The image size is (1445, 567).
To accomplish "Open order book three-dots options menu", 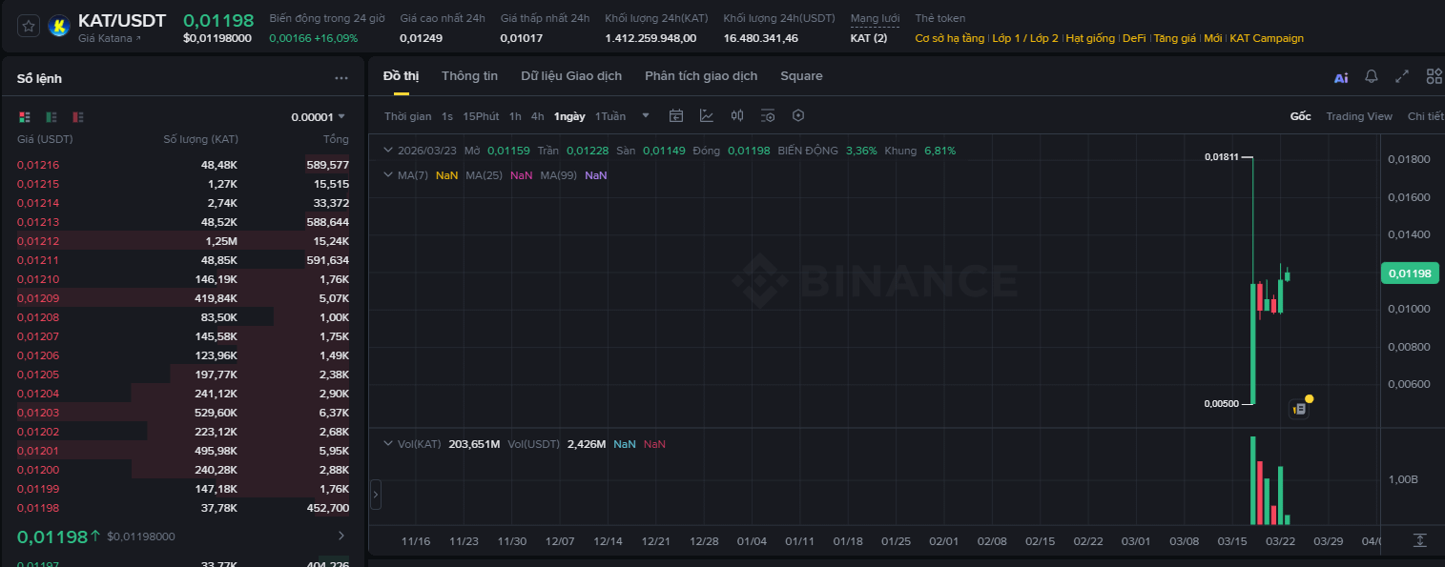I will coord(341,78).
